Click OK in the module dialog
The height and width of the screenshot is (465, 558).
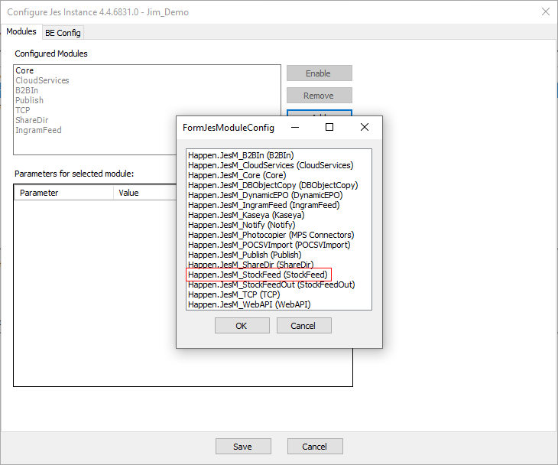click(242, 326)
